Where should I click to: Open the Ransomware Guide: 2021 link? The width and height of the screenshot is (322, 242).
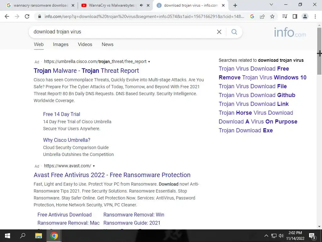click(132, 223)
